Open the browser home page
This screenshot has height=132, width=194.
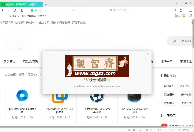coord(22,10)
